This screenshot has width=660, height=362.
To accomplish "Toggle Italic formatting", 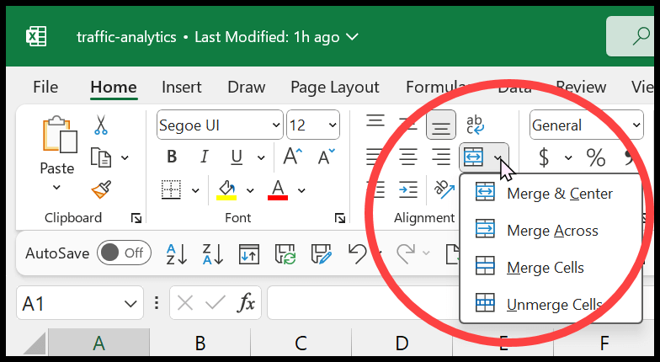I will coord(205,157).
